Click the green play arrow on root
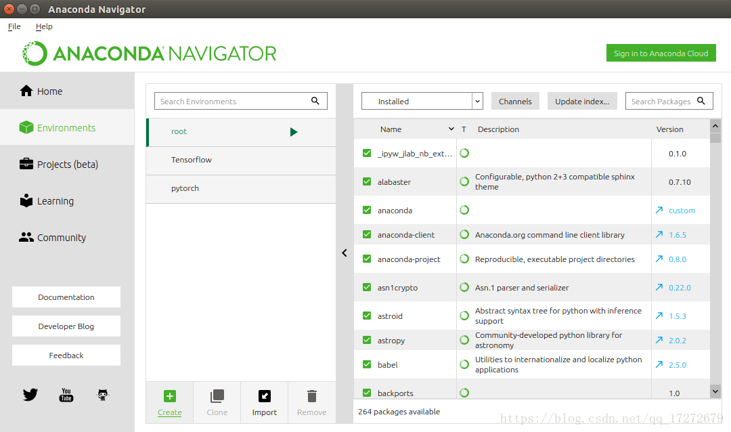The width and height of the screenshot is (731, 432). click(x=294, y=132)
